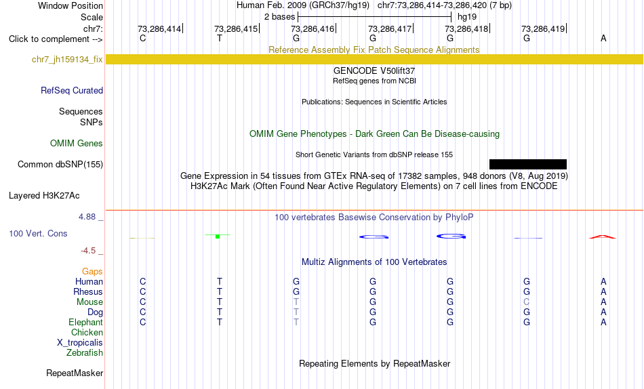Screen dimensions: 644x389
Task: Select the Rhesus species row label
Action: [88, 291]
